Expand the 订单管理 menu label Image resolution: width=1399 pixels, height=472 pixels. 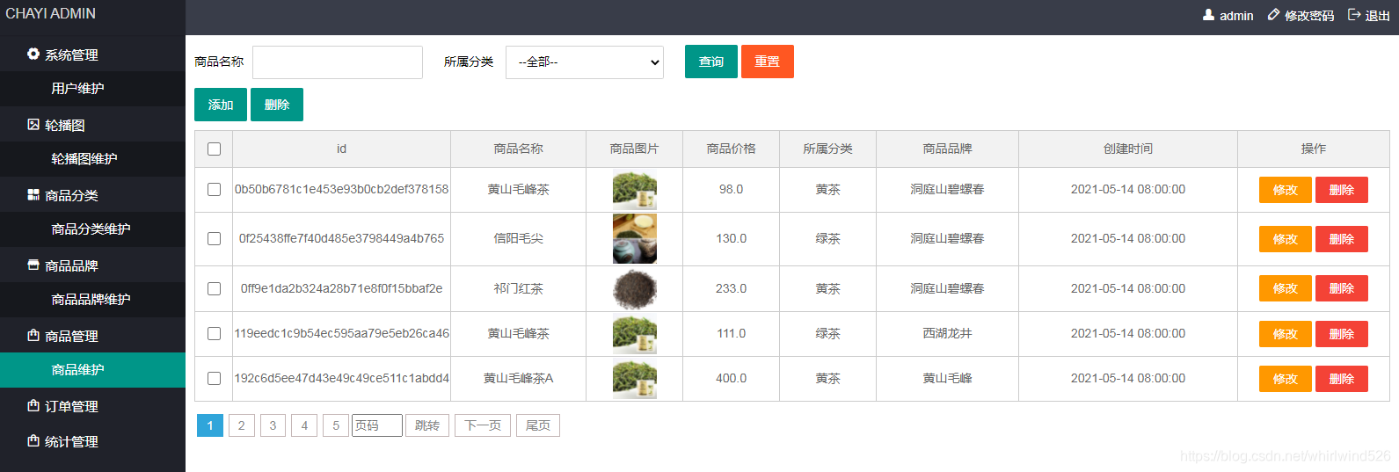[71, 406]
